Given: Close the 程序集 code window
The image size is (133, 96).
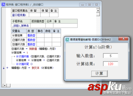Looking at the screenshot, I should [97, 5].
